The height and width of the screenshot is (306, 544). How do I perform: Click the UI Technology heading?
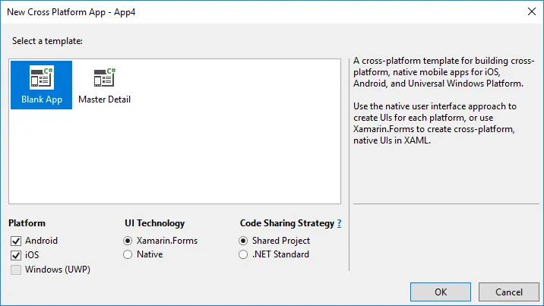click(x=154, y=223)
